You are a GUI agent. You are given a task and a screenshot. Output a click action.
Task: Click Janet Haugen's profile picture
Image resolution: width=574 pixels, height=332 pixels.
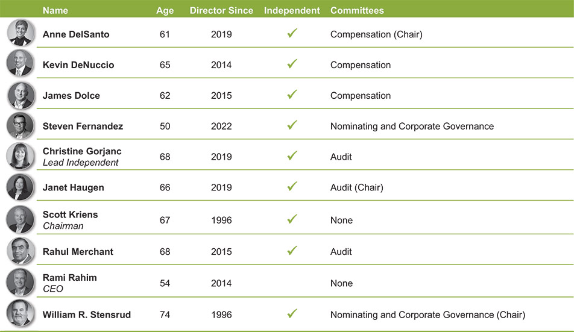20,187
